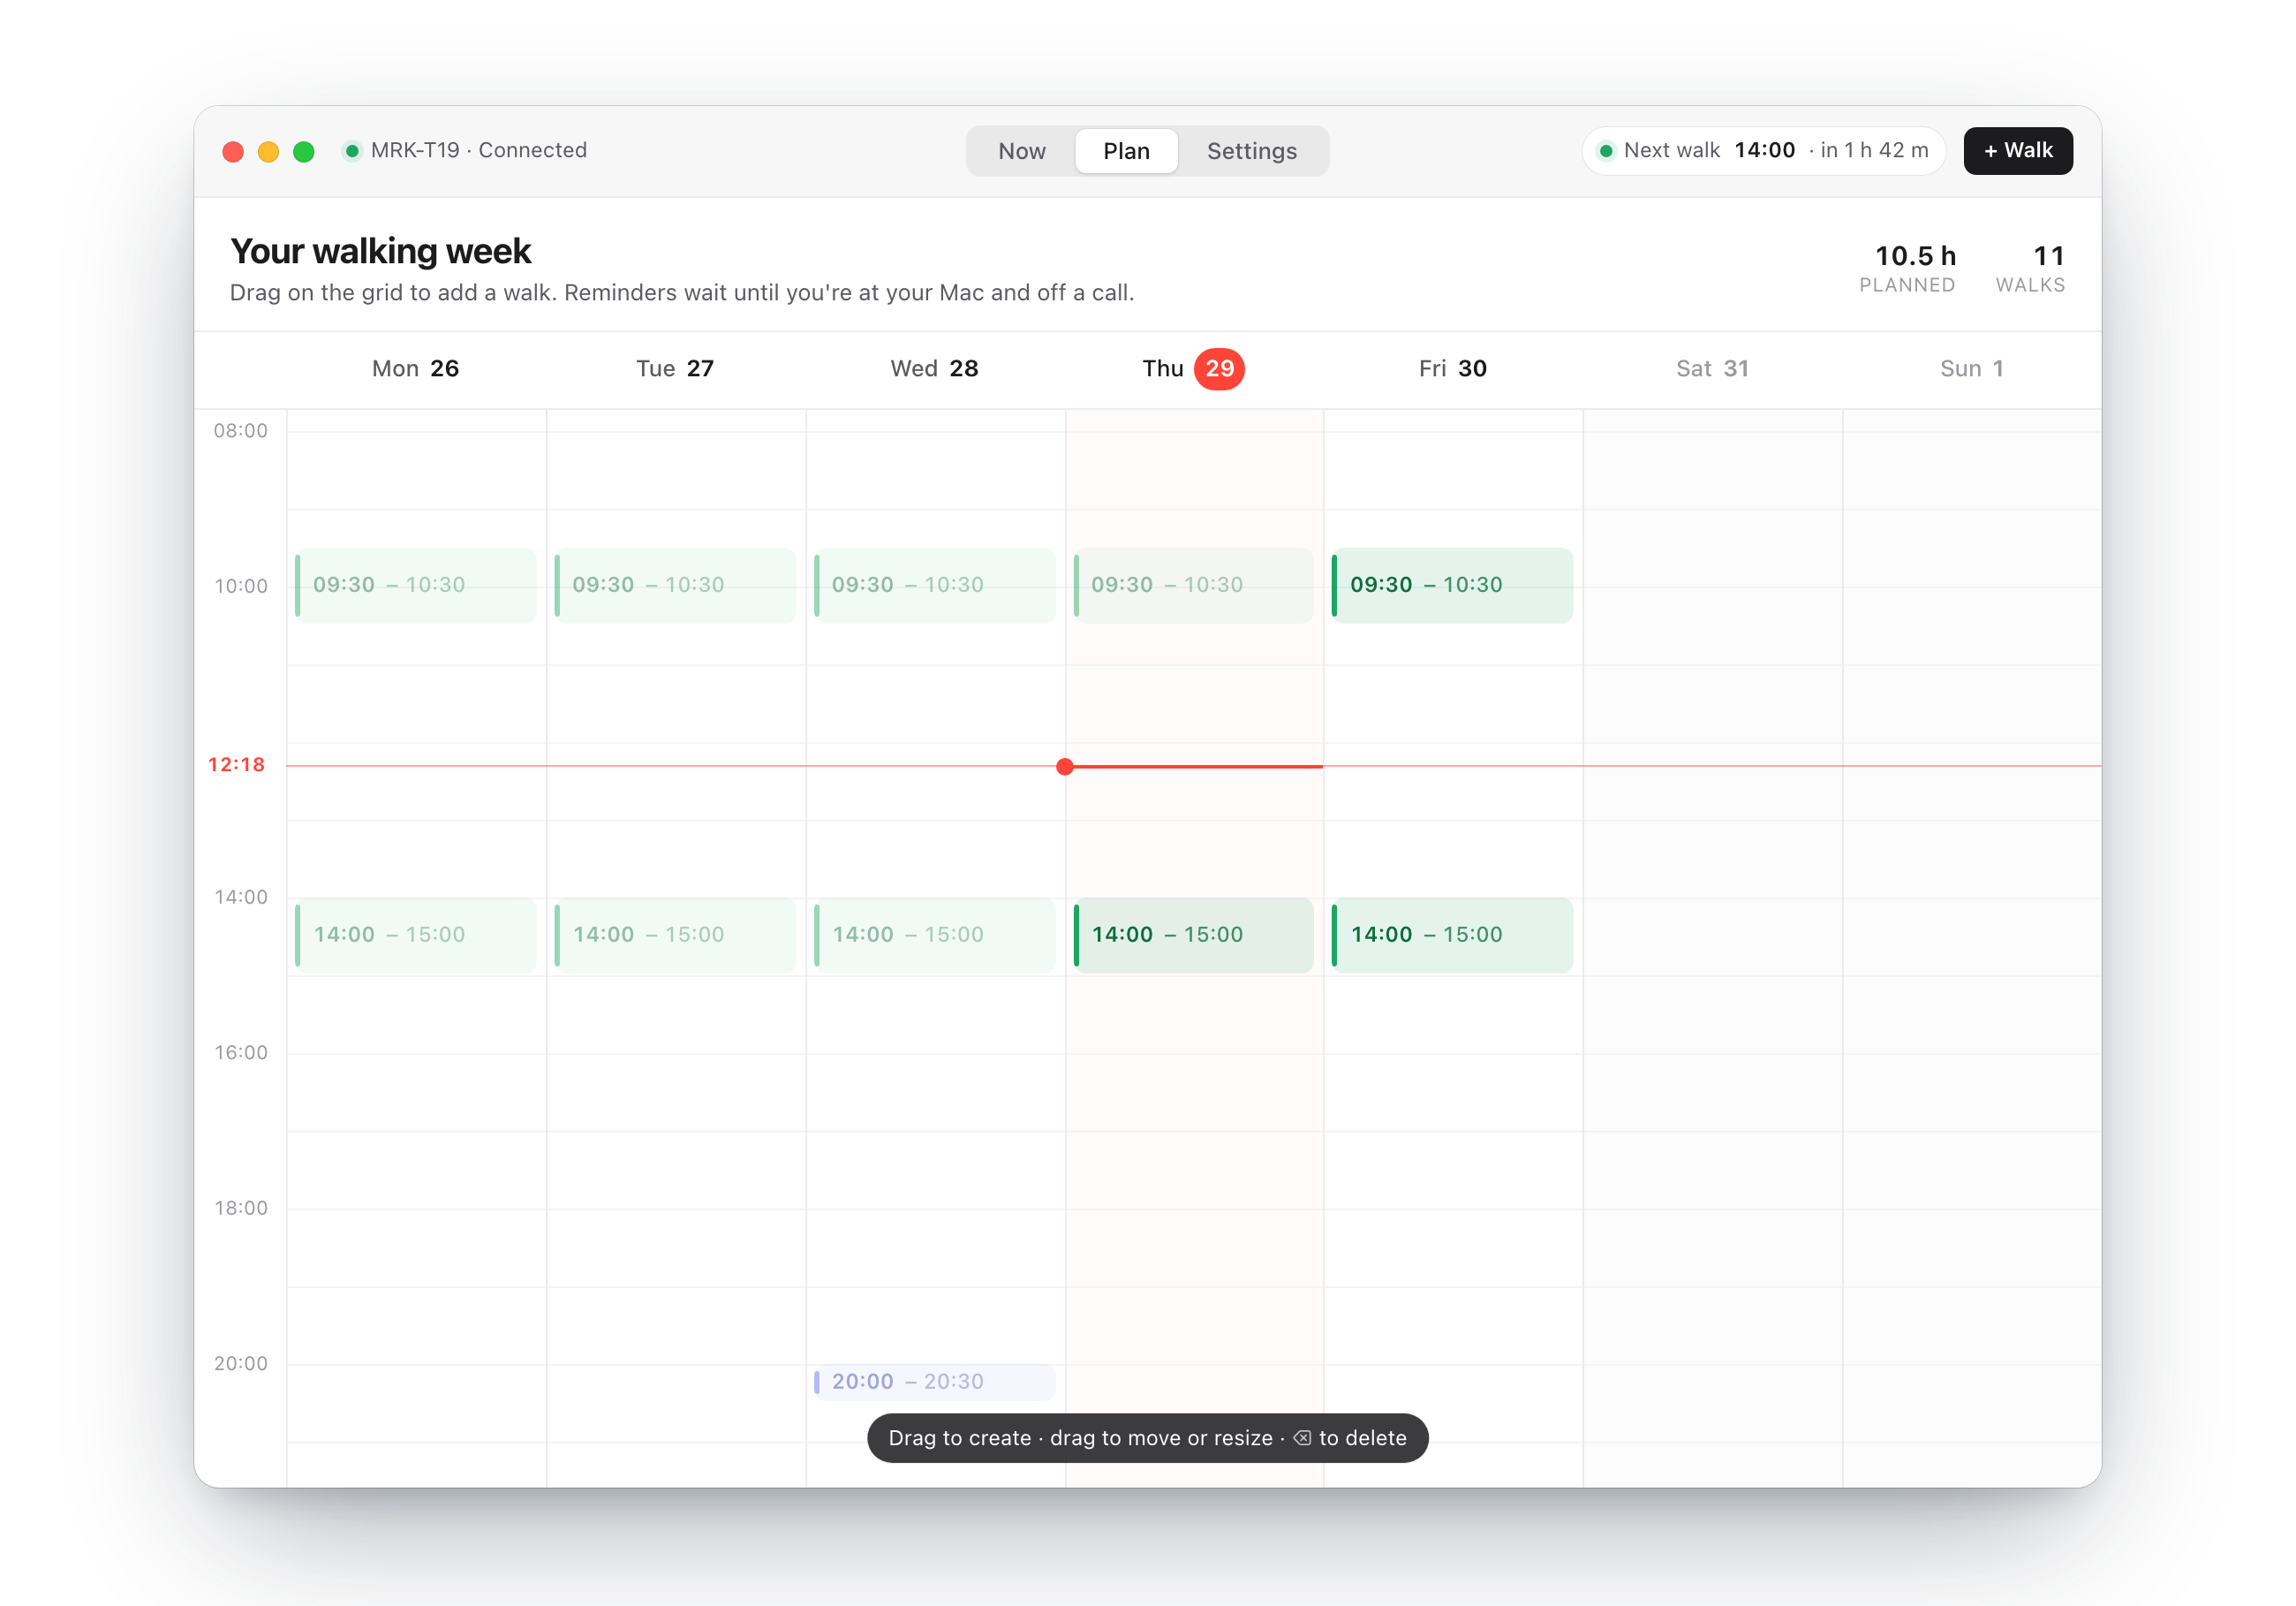The height and width of the screenshot is (1606, 2296).
Task: Click the green dot in Next walk pill
Action: click(x=1606, y=151)
